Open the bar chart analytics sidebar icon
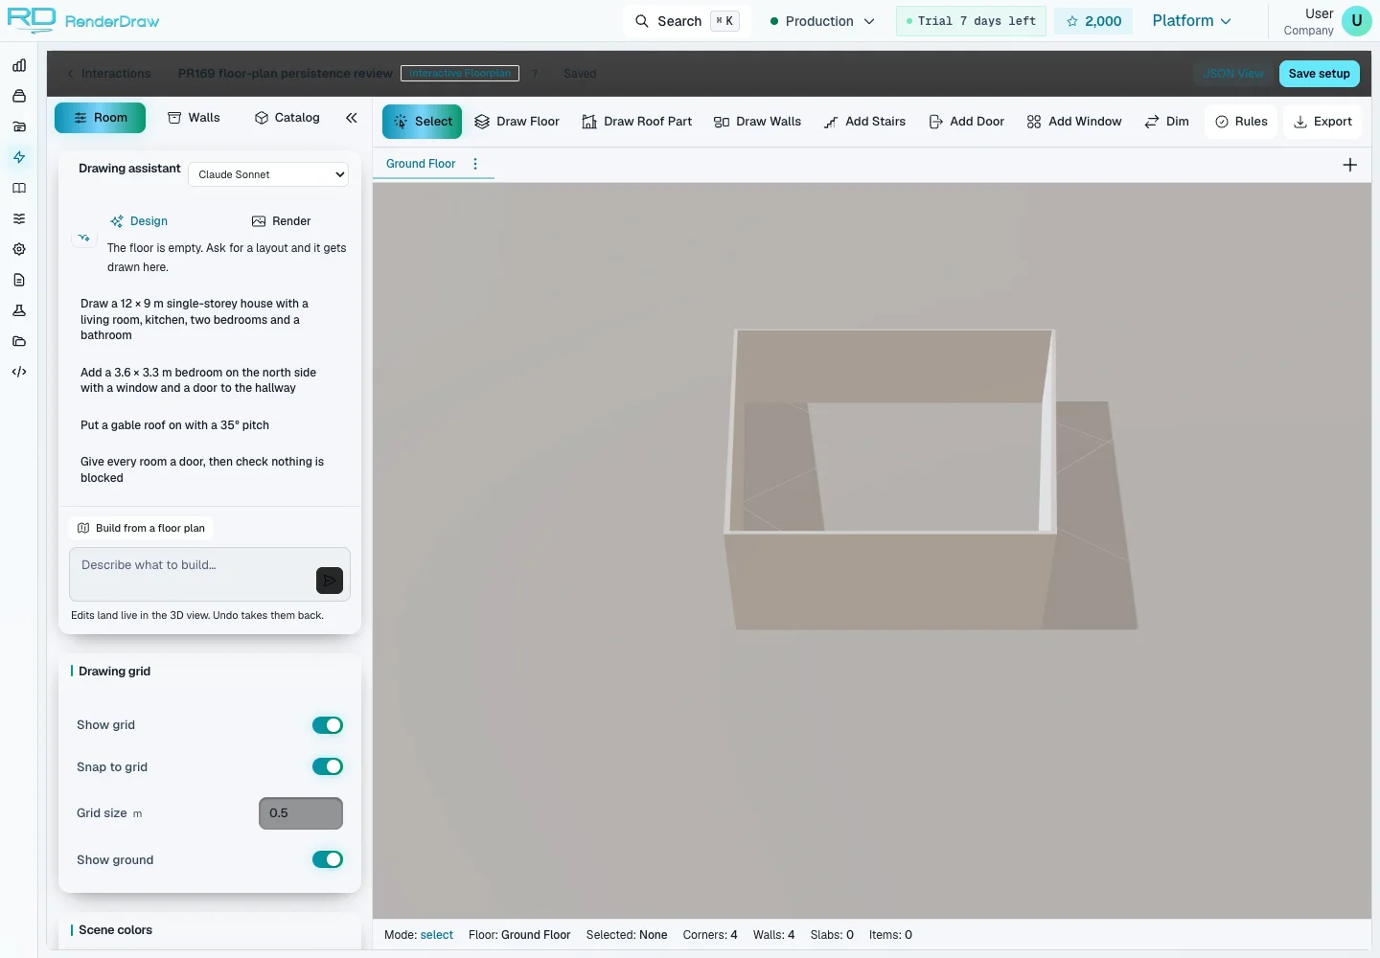This screenshot has height=958, width=1380. [x=19, y=65]
